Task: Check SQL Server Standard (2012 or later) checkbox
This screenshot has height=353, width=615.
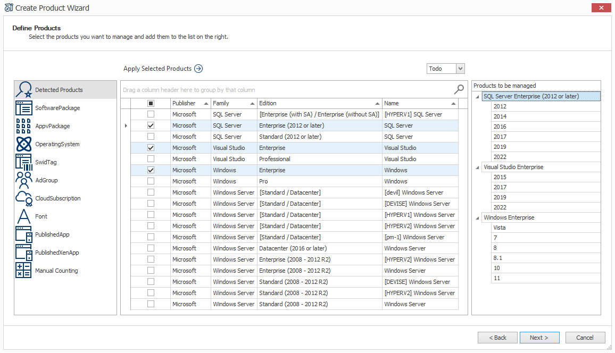Action: coord(151,136)
